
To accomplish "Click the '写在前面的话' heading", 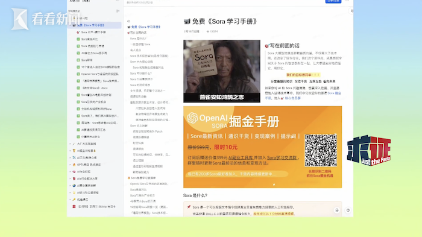I will [x=285, y=46].
